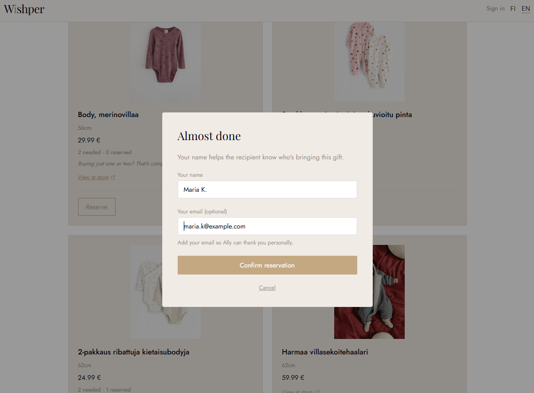Image resolution: width=534 pixels, height=393 pixels.
Task: Reserve the Body, merinovillaa item
Action: [x=97, y=207]
